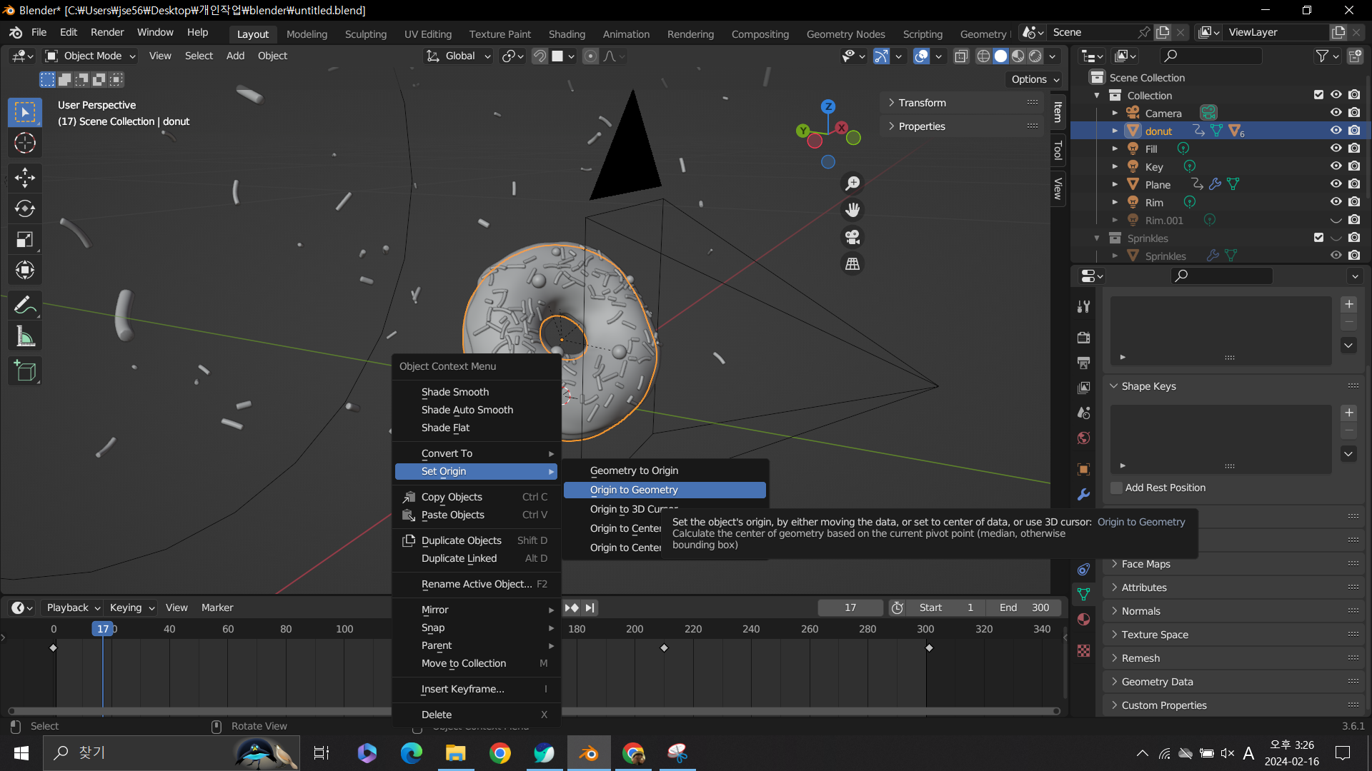Open the Render properties tab icon
Screen dimensions: 1372x771
click(x=1083, y=337)
